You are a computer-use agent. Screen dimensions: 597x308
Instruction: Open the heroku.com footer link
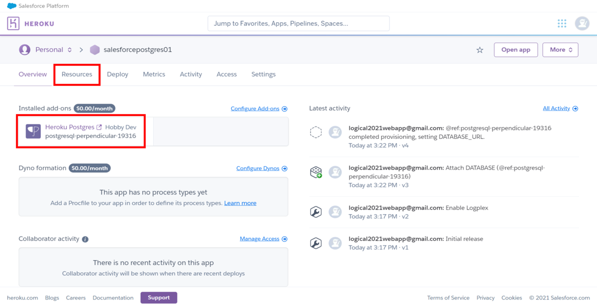point(22,298)
